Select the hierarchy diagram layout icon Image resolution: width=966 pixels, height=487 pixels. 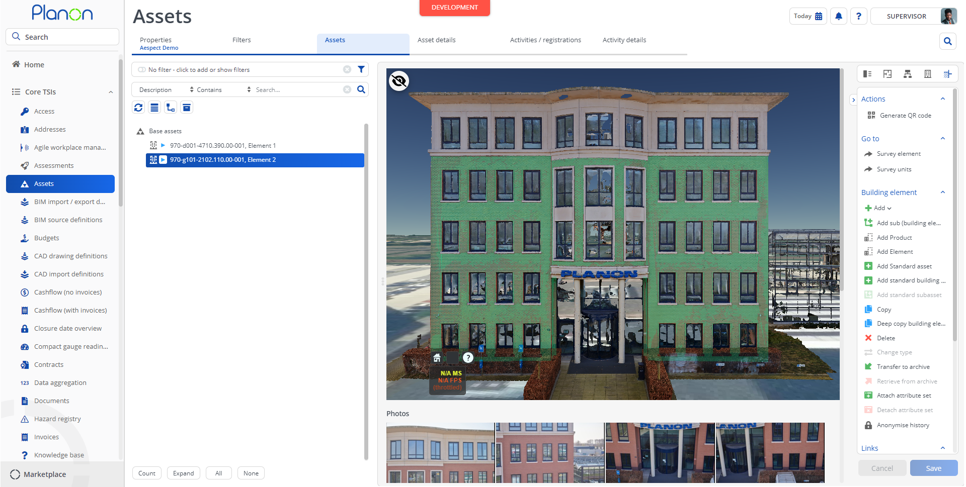coord(908,74)
